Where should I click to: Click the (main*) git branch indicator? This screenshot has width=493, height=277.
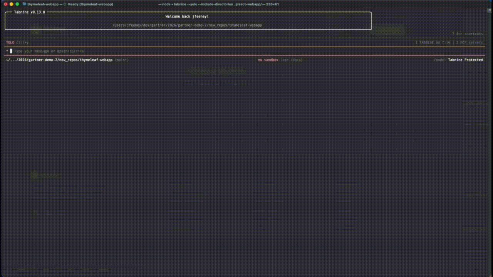[121, 60]
